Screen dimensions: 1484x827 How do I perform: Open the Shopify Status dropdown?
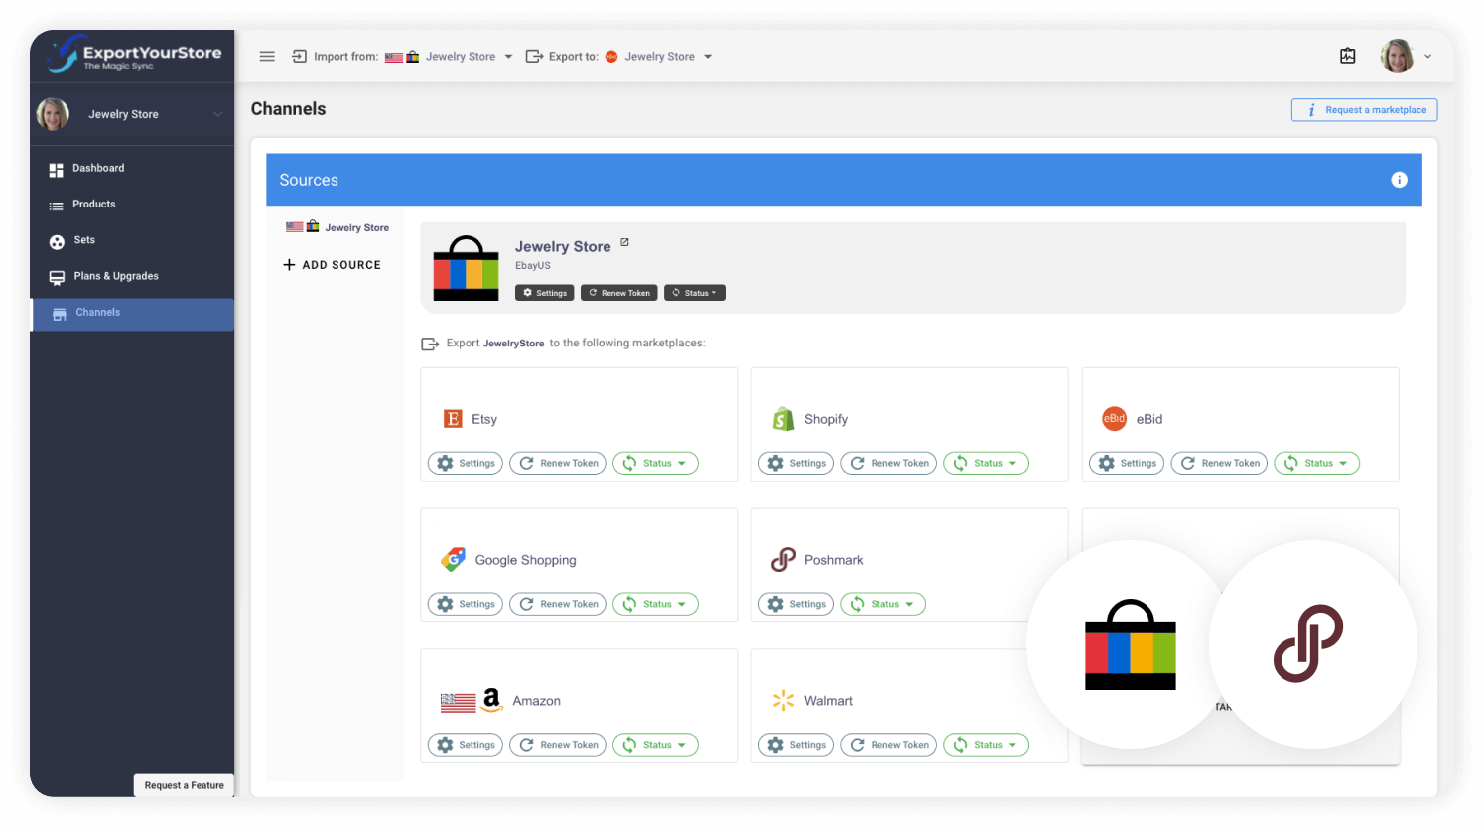(x=986, y=463)
